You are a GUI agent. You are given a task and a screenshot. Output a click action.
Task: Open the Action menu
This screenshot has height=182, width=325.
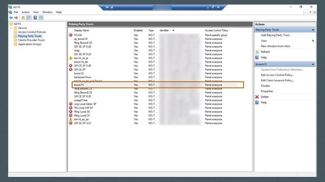pyautogui.click(x=25, y=12)
